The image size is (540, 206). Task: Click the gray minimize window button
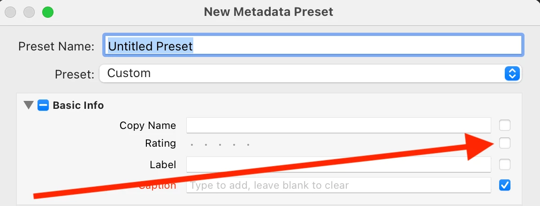29,12
